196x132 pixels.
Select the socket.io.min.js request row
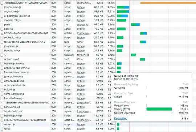pos(58,38)
